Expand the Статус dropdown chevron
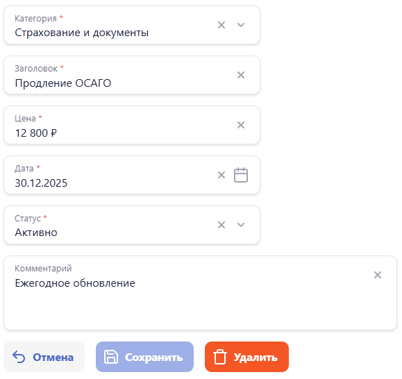402x379 pixels. pos(241,225)
